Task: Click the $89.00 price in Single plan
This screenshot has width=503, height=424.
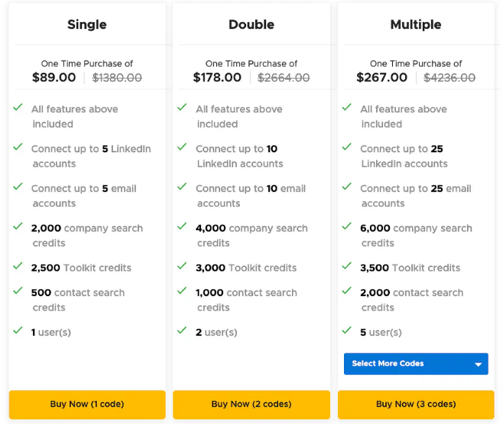Action: click(x=54, y=77)
